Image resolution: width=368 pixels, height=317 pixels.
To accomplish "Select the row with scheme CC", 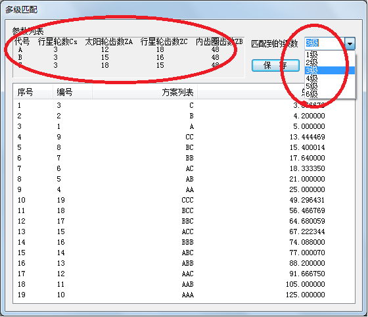I will (x=184, y=137).
